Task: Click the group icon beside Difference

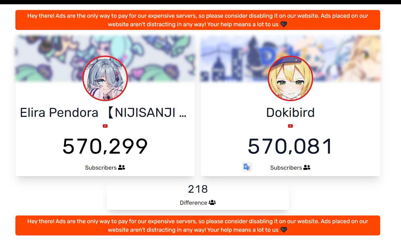Action: tap(212, 202)
